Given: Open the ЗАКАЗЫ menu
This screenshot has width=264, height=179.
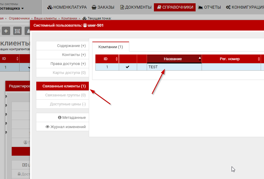Looking at the screenshot, I should pos(103,7).
